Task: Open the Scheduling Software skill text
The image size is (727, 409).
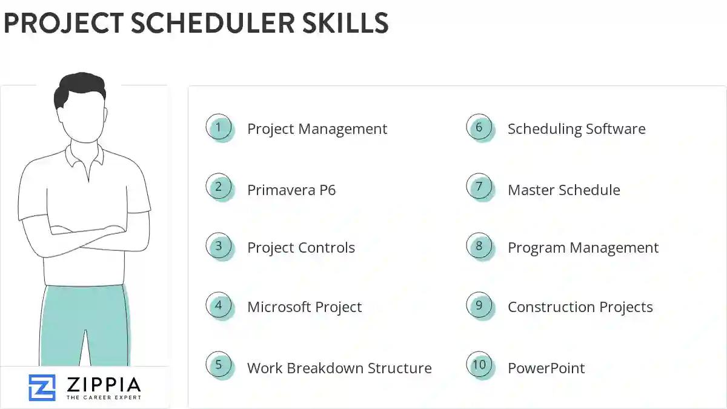Action: pos(576,129)
